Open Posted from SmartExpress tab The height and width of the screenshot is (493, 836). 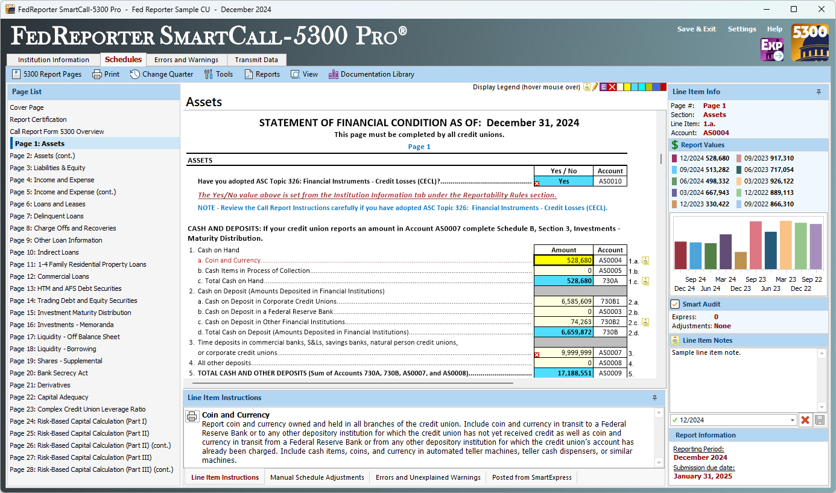[x=531, y=477]
